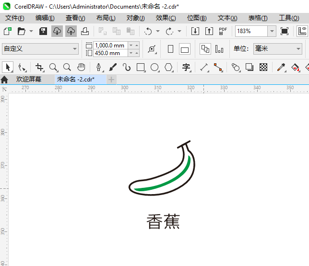309x266 pixels.
Task: Click the 香蕉 text on canvas
Action: click(163, 221)
